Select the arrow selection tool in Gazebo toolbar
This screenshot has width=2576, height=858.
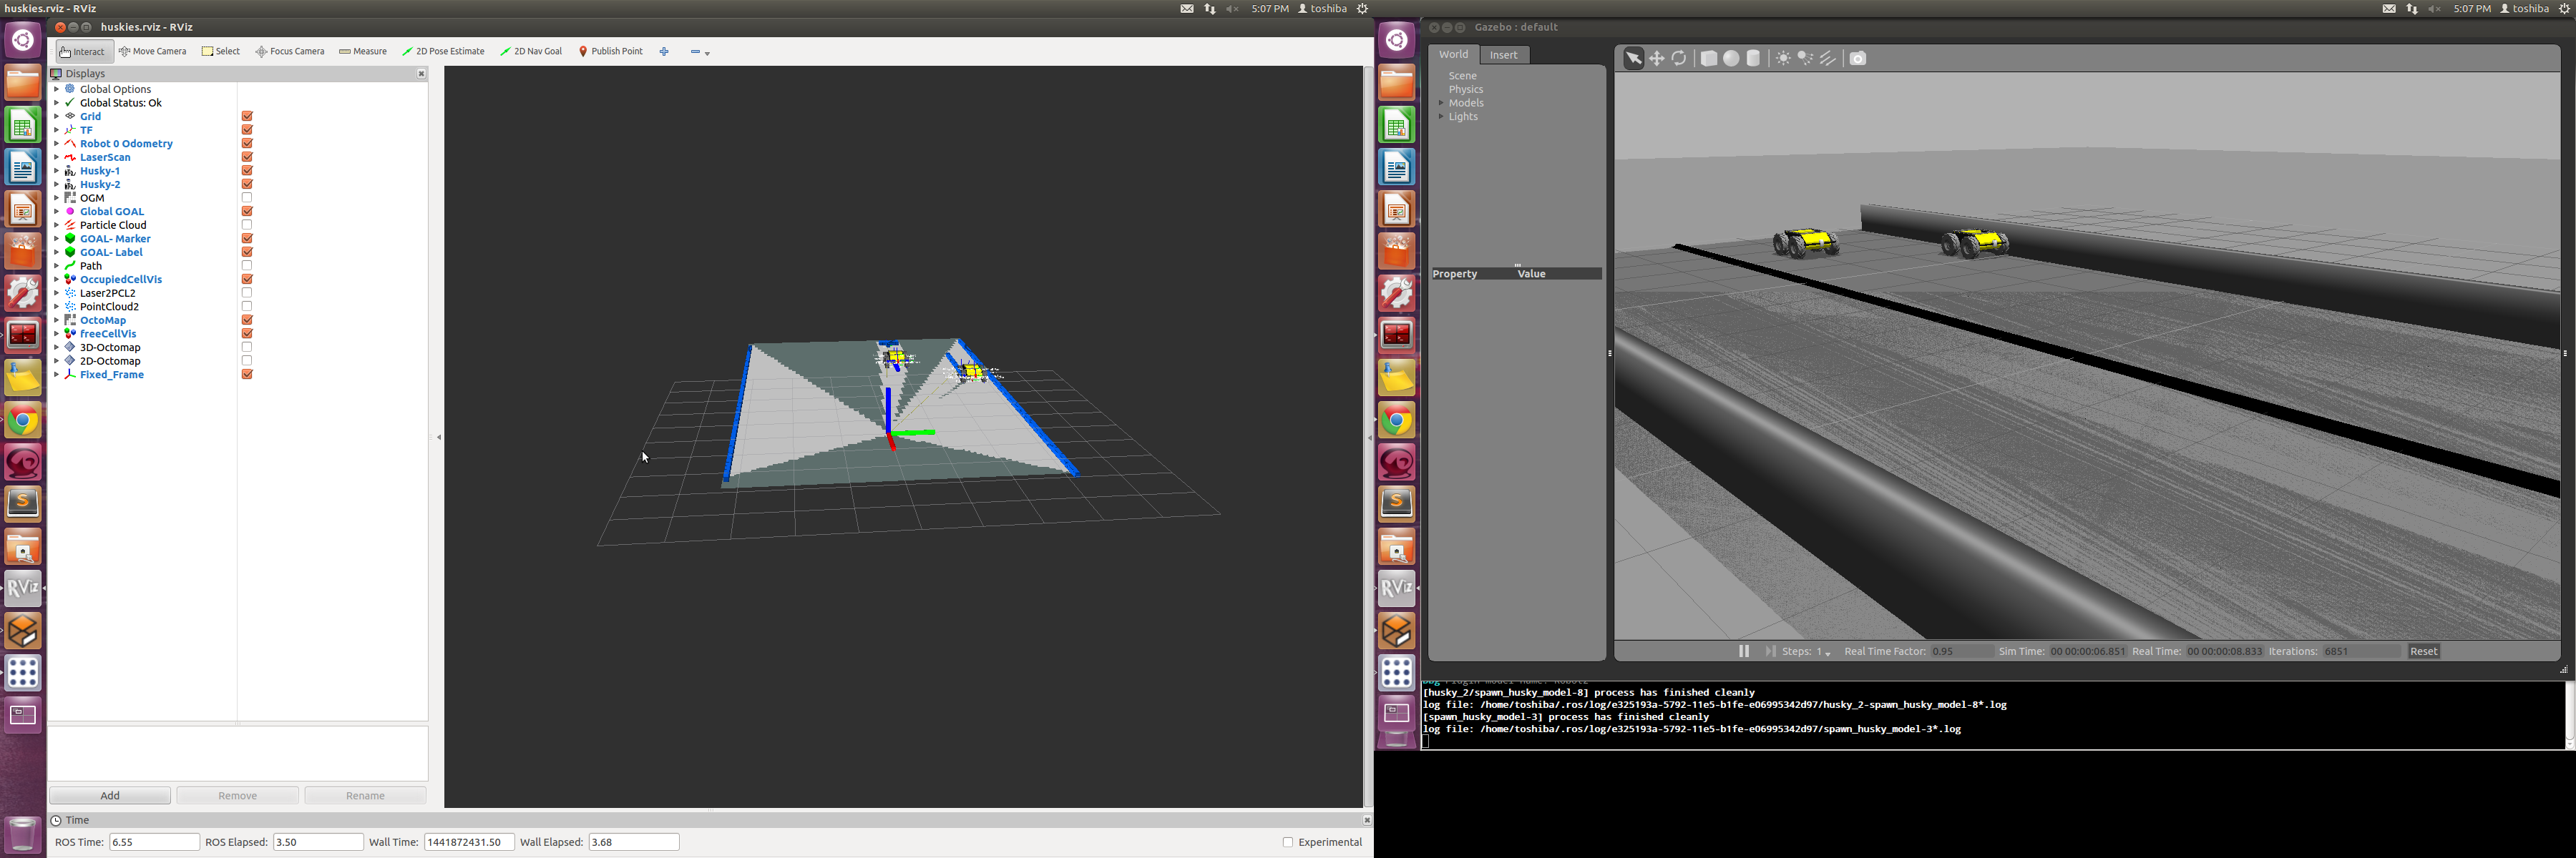[1633, 59]
